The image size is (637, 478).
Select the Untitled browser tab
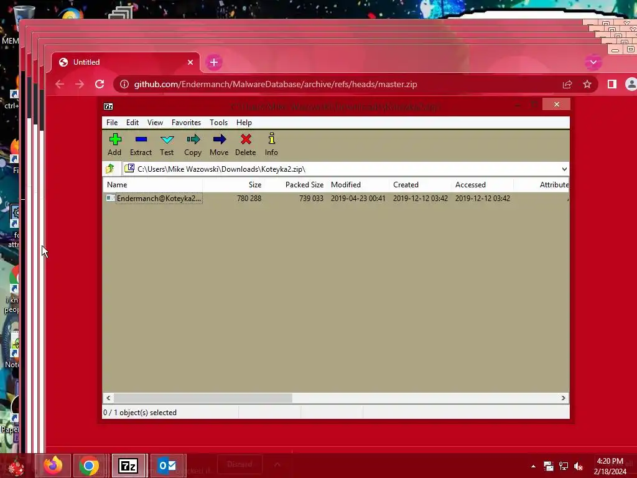pyautogui.click(x=126, y=62)
